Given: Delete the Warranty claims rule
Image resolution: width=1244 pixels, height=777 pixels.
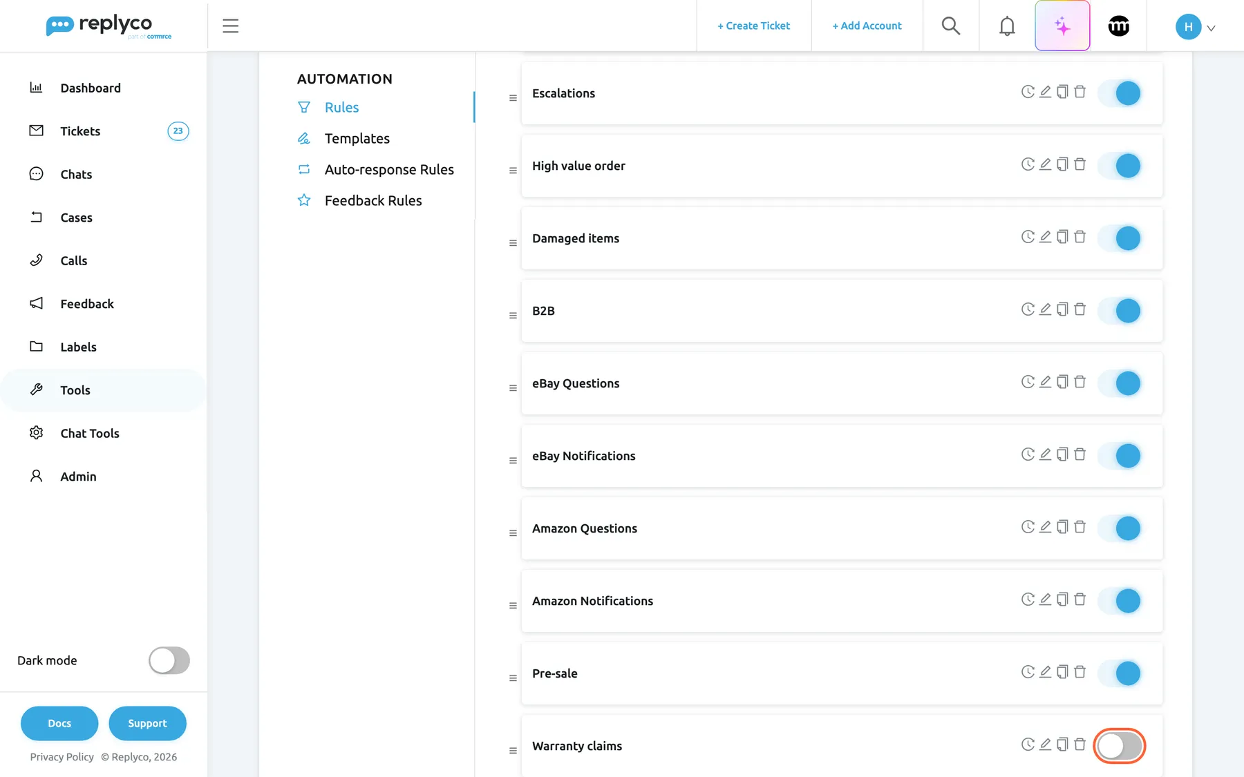Looking at the screenshot, I should pos(1080,745).
